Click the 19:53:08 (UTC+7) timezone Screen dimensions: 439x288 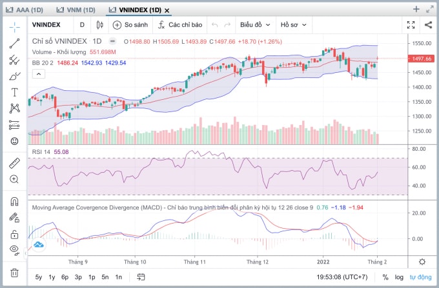pyautogui.click(x=342, y=277)
